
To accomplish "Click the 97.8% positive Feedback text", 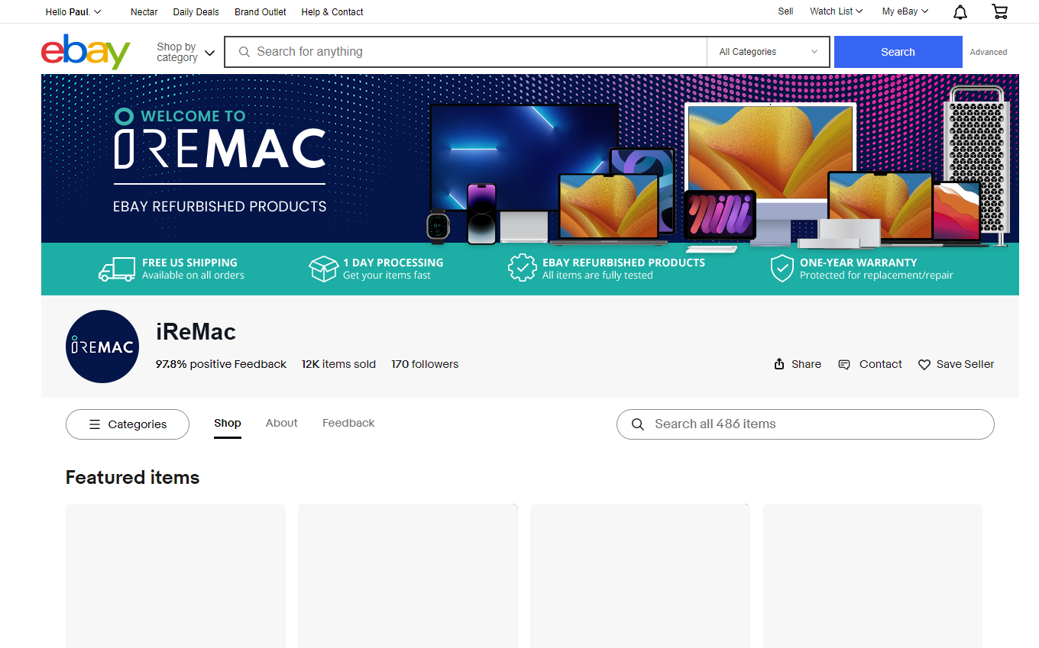I will pos(221,364).
